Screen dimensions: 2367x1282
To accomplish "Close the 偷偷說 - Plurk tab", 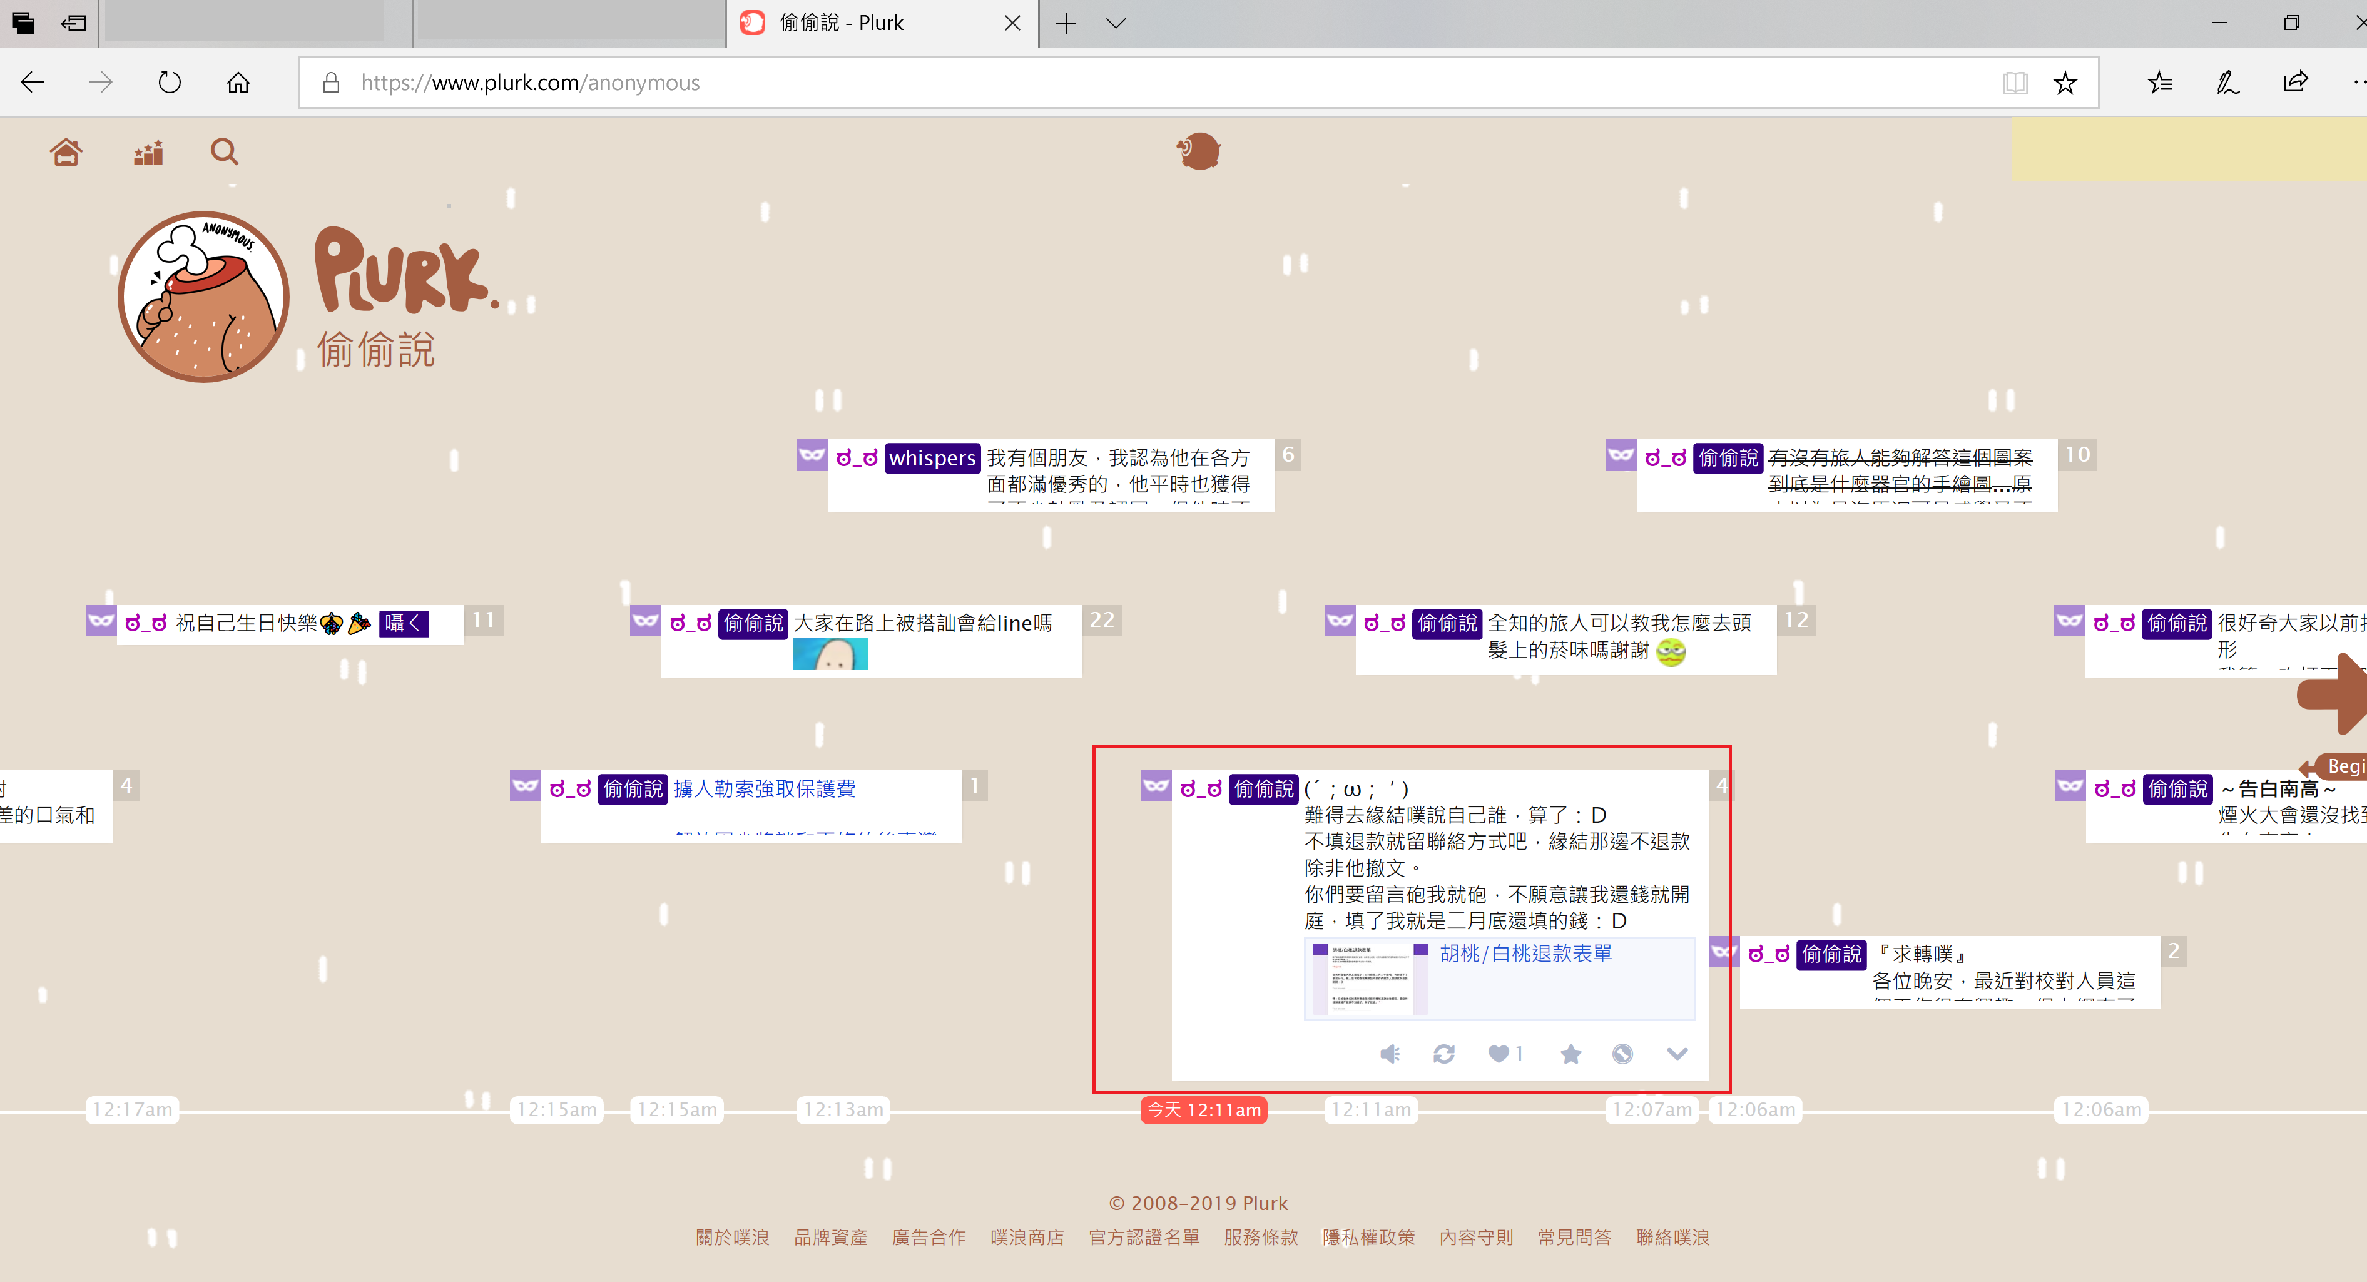I will click(1012, 23).
